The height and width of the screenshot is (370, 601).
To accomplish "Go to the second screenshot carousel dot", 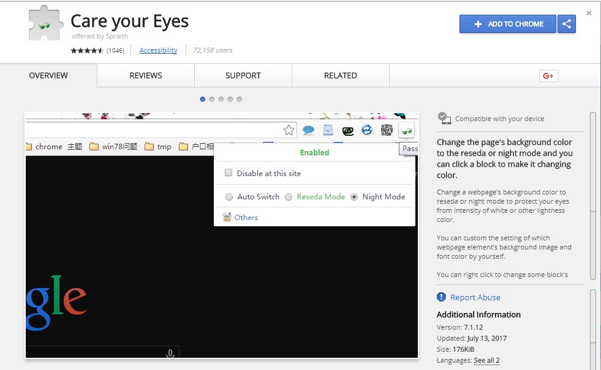I will pyautogui.click(x=211, y=99).
